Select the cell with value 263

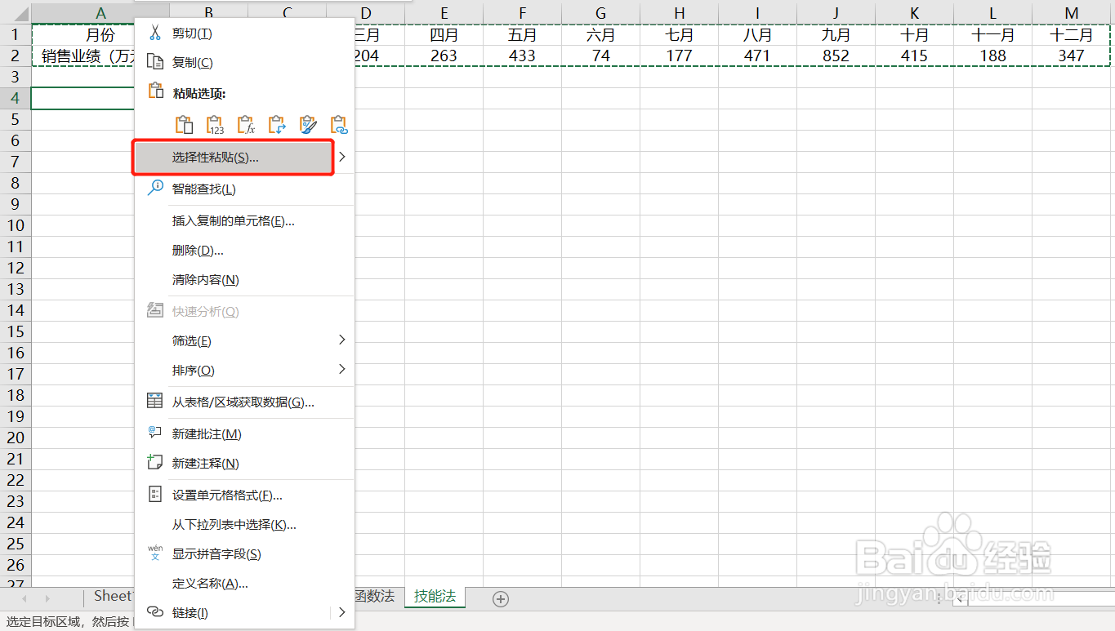point(444,56)
